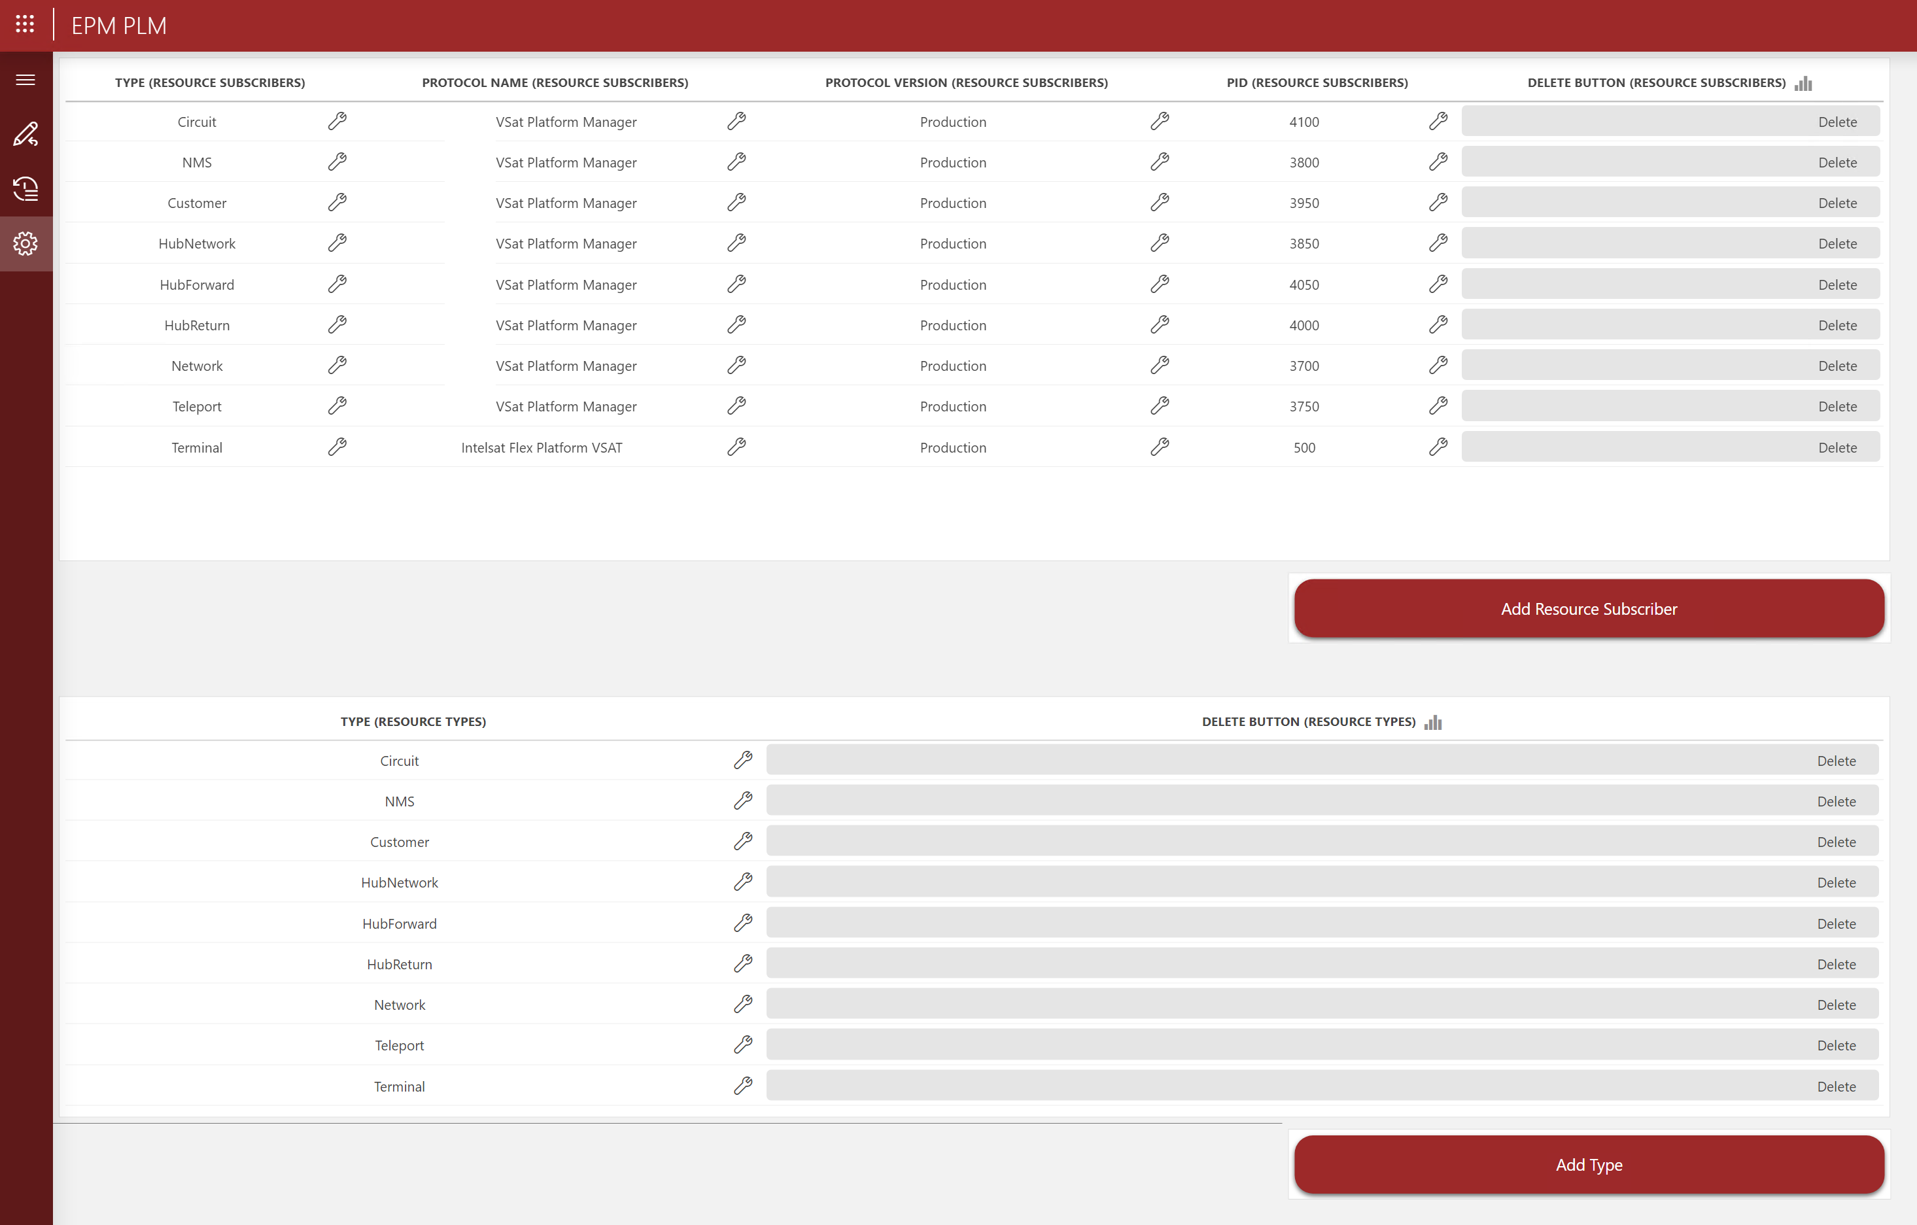Edit PID wrench beside 500
Image resolution: width=1917 pixels, height=1225 pixels.
tap(1438, 447)
